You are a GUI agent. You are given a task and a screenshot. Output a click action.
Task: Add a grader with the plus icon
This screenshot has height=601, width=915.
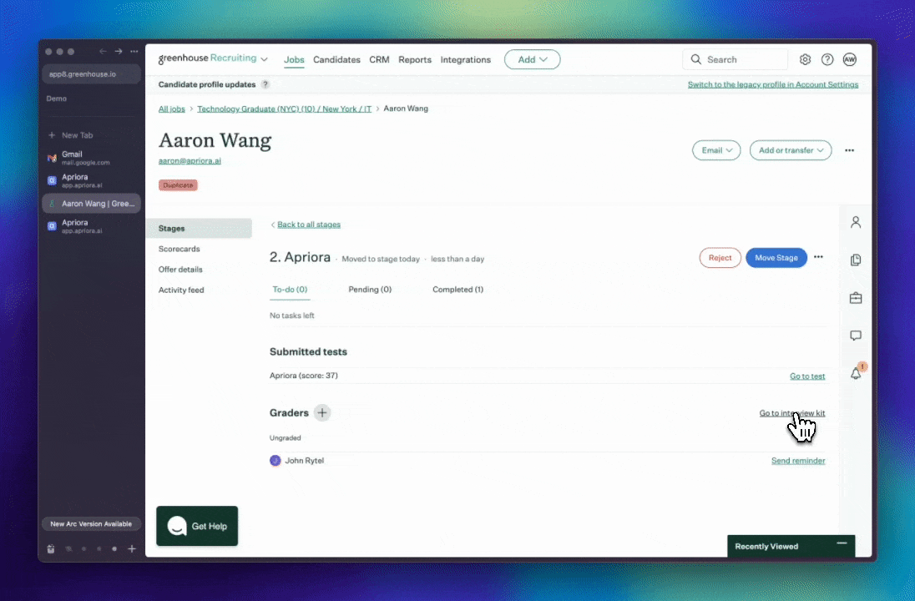point(322,412)
